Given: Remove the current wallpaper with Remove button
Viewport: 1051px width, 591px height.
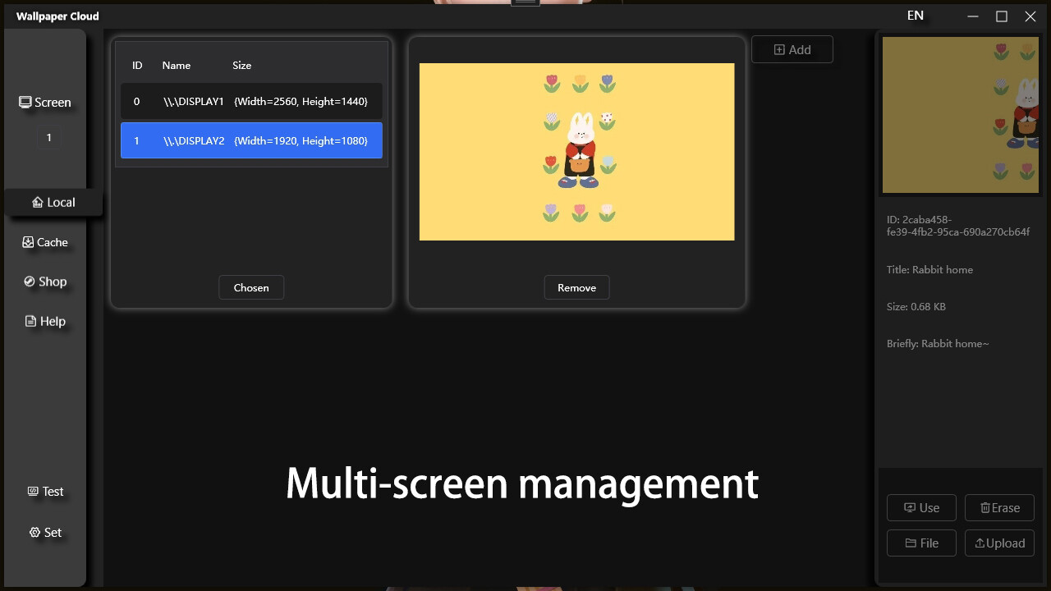Looking at the screenshot, I should click(x=576, y=287).
